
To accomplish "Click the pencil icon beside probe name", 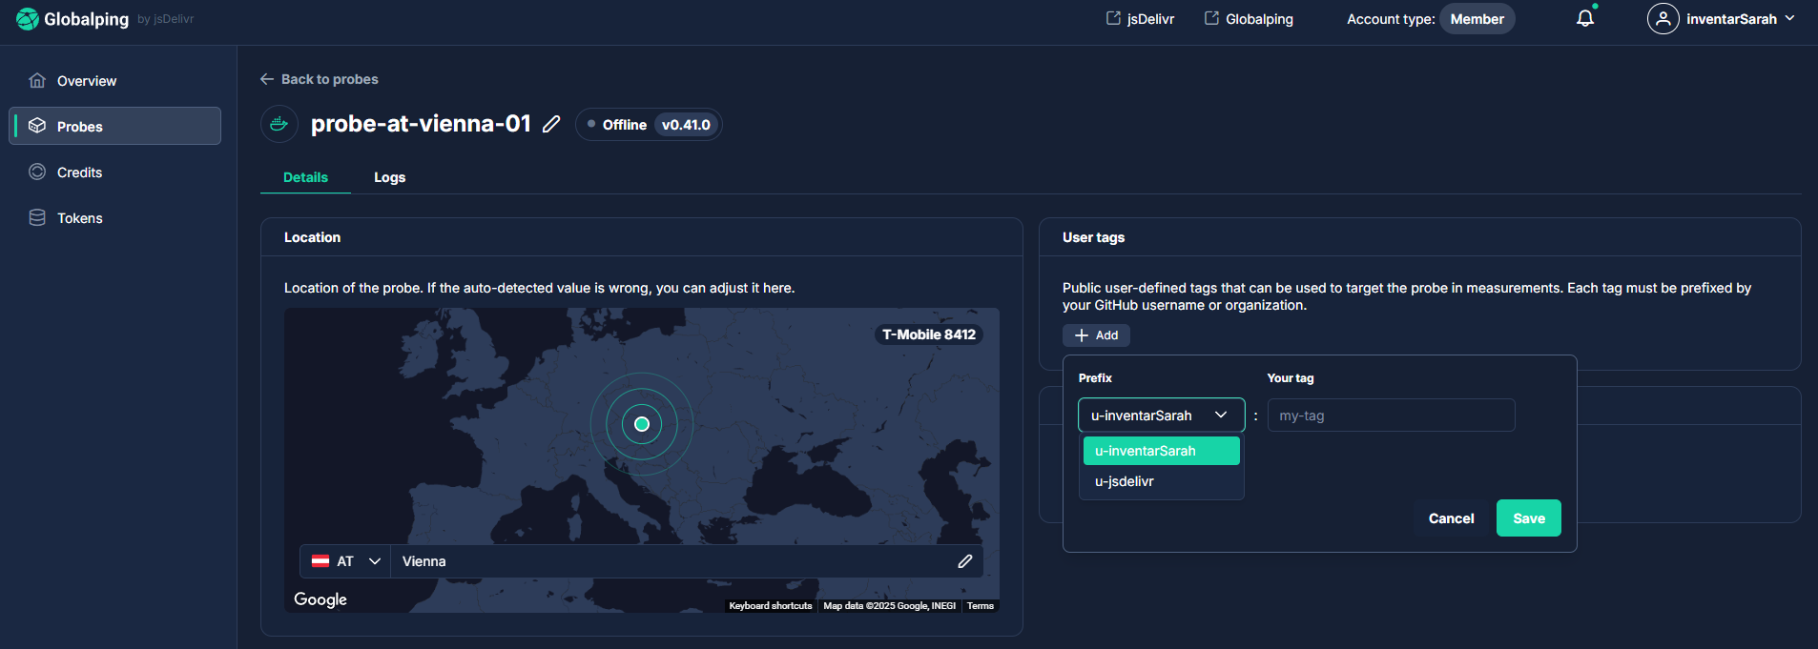I will click(x=551, y=125).
